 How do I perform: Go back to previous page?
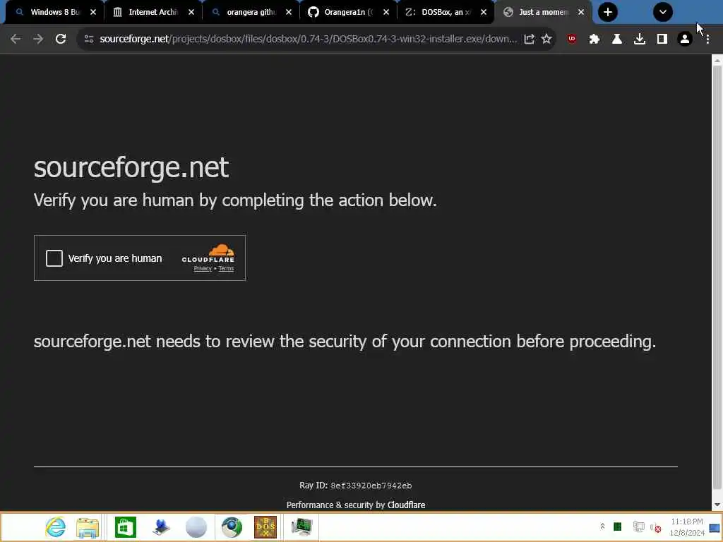pyautogui.click(x=16, y=39)
